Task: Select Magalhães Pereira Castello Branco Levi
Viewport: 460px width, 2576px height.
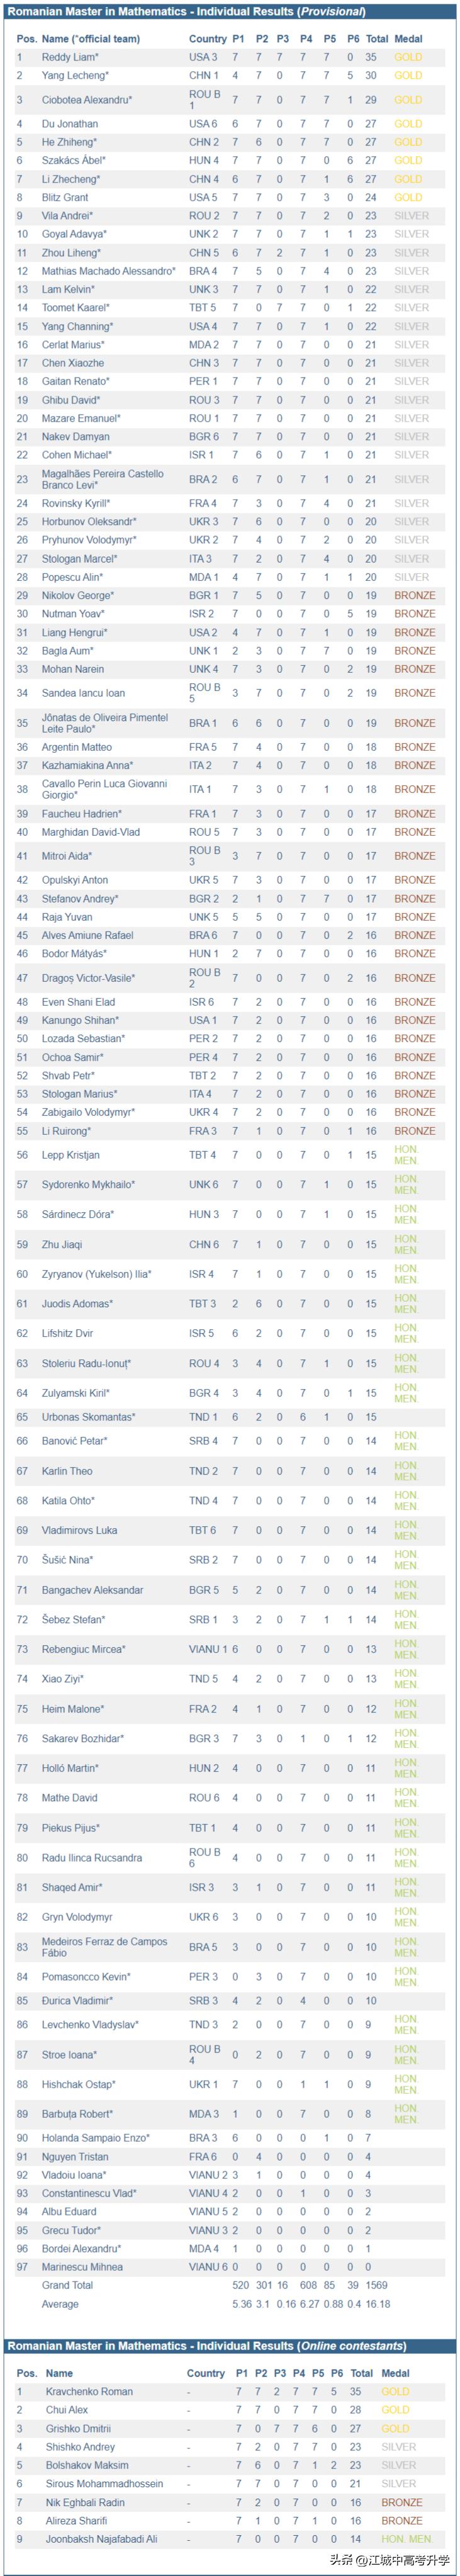Action: click(x=102, y=479)
